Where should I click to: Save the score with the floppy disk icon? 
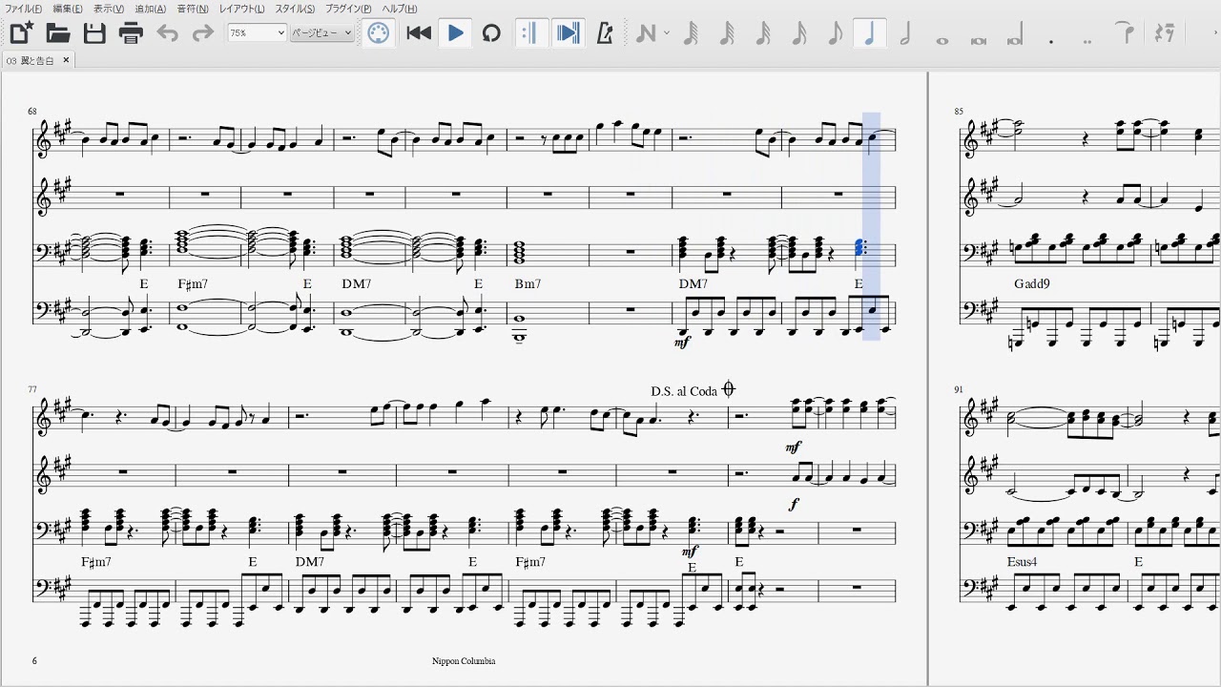point(94,33)
